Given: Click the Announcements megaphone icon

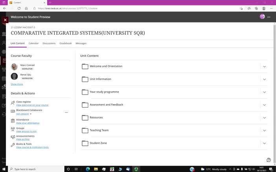Looking at the screenshot, I should click(x=13, y=137).
